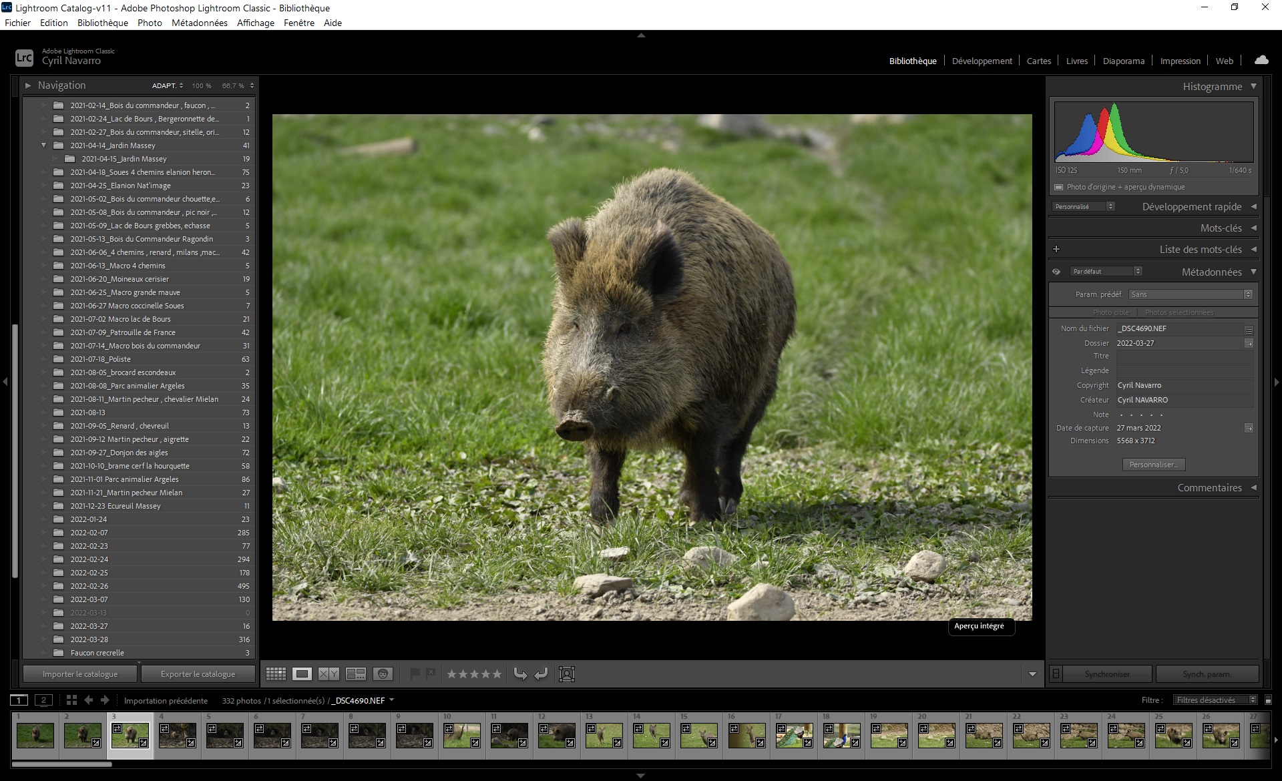This screenshot has height=781, width=1282.
Task: Click Exporter le catalogue button
Action: click(198, 674)
